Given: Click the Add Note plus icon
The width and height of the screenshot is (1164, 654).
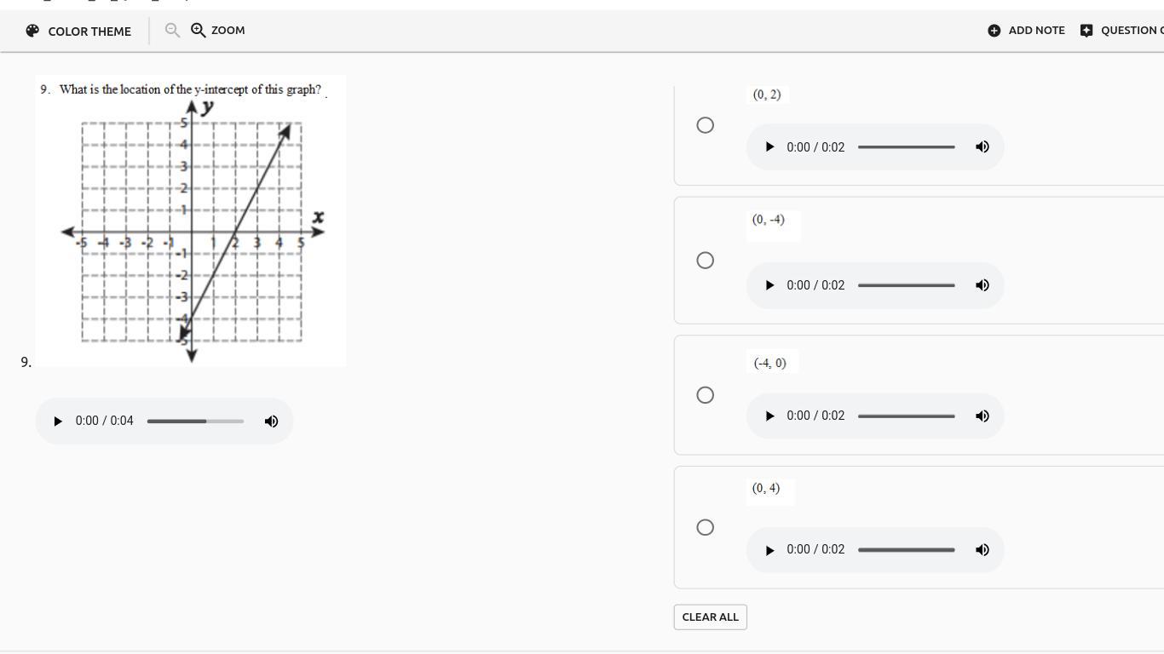Looking at the screenshot, I should (994, 31).
